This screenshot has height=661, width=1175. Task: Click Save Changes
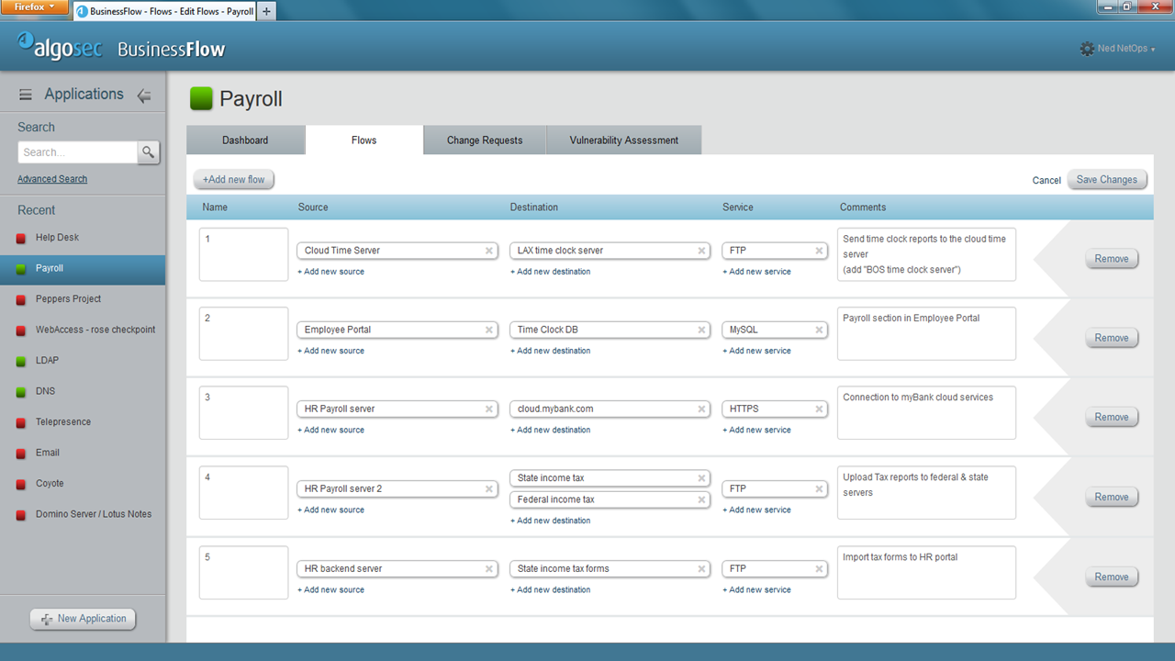click(1107, 180)
